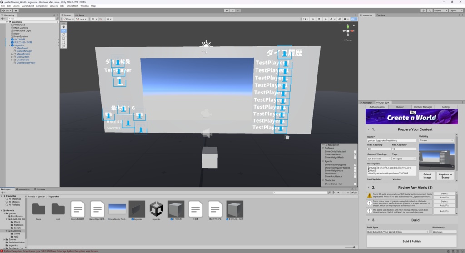Click the Project favorites star icon
The height and width of the screenshot is (253, 465).
click(348, 193)
